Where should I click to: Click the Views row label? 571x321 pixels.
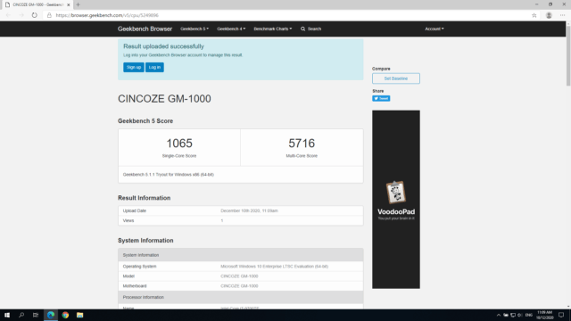coord(128,220)
